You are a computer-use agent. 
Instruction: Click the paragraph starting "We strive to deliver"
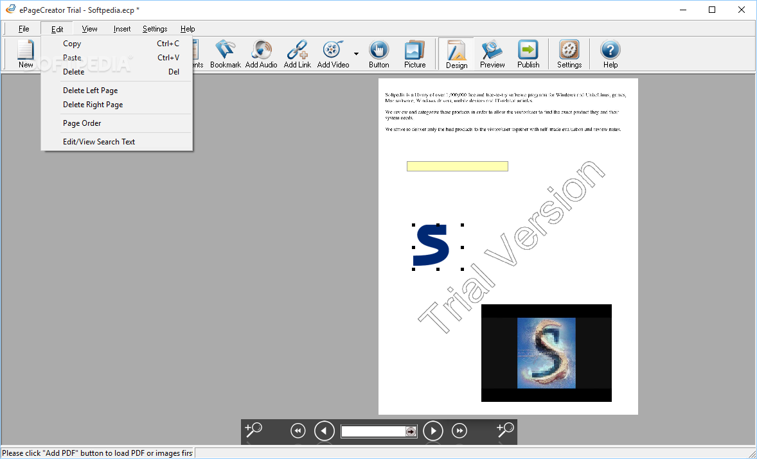point(503,129)
